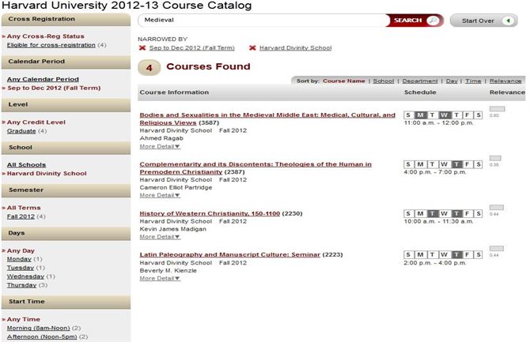Click the Monday box in the first course schedule
The width and height of the screenshot is (530, 342).
coord(420,115)
